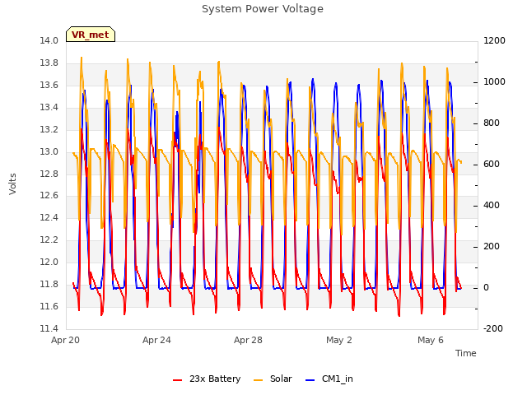Screen dimensions: 527x395
Task: Click the 12.4 left axis value
Action: tap(49, 218)
